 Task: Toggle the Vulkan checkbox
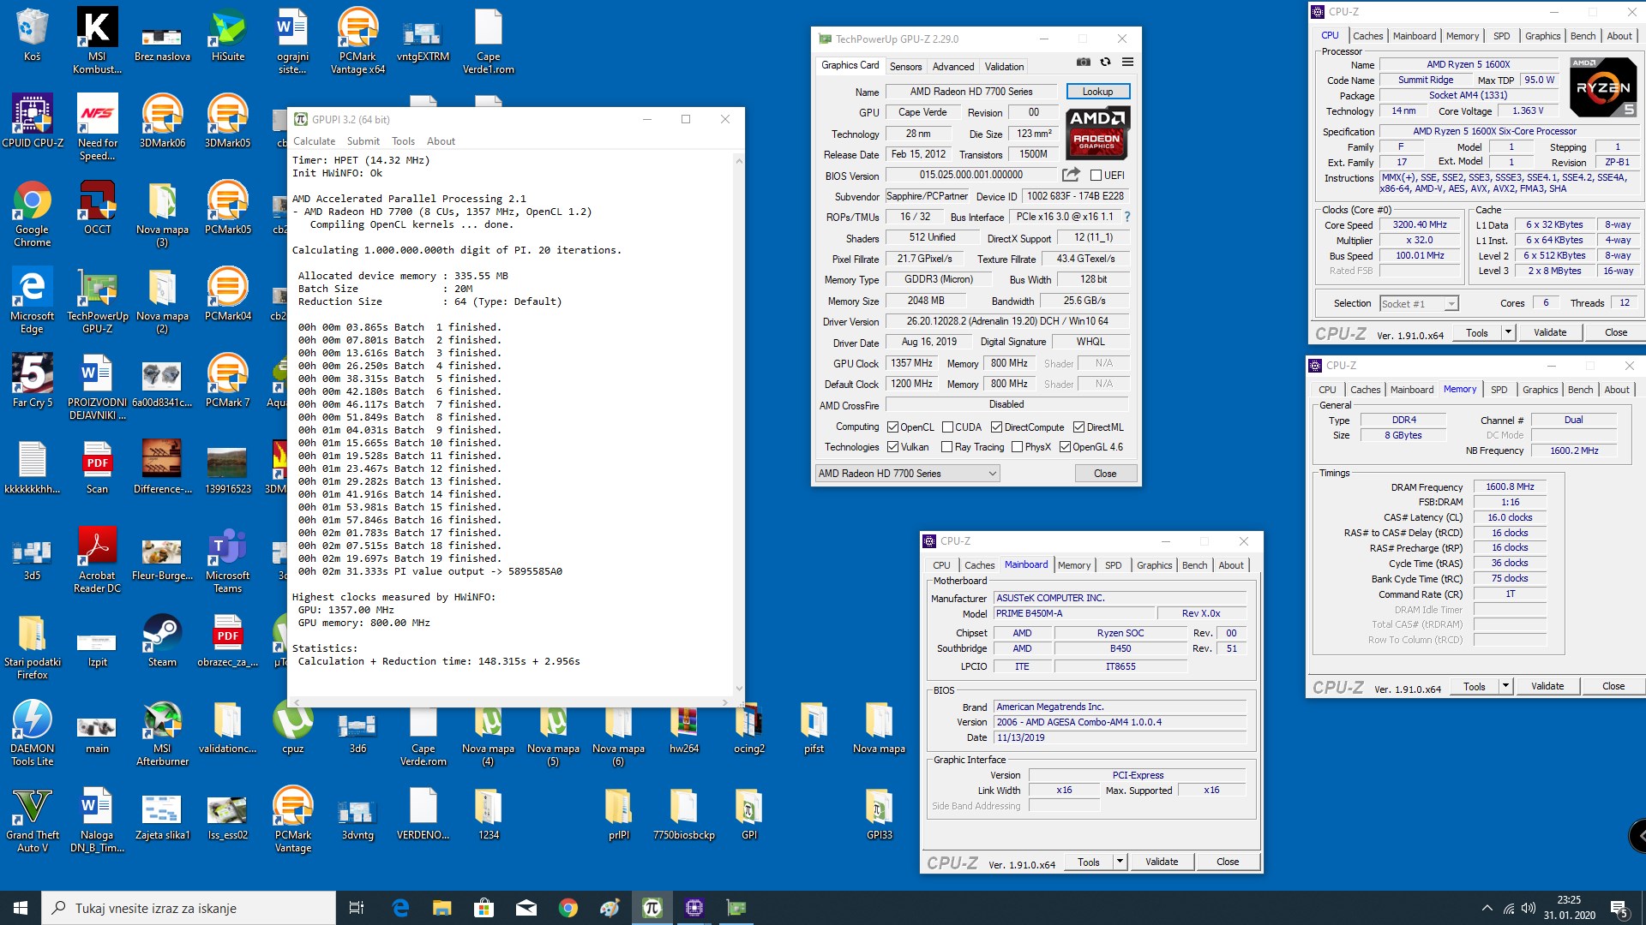[892, 447]
